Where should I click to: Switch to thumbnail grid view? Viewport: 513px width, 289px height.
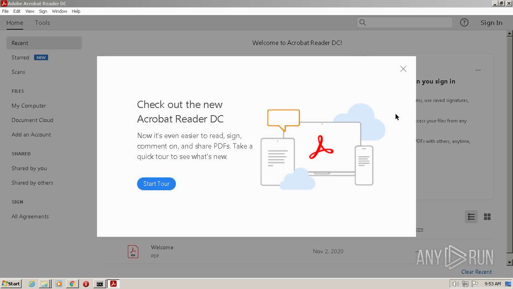487,217
